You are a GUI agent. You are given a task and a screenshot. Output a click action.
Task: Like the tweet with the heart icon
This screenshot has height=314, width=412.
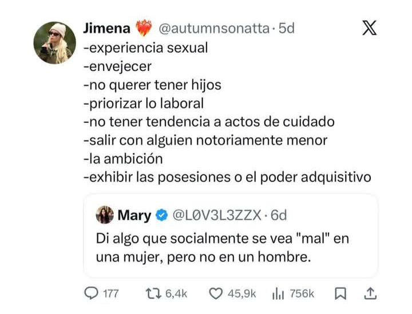[215, 293]
